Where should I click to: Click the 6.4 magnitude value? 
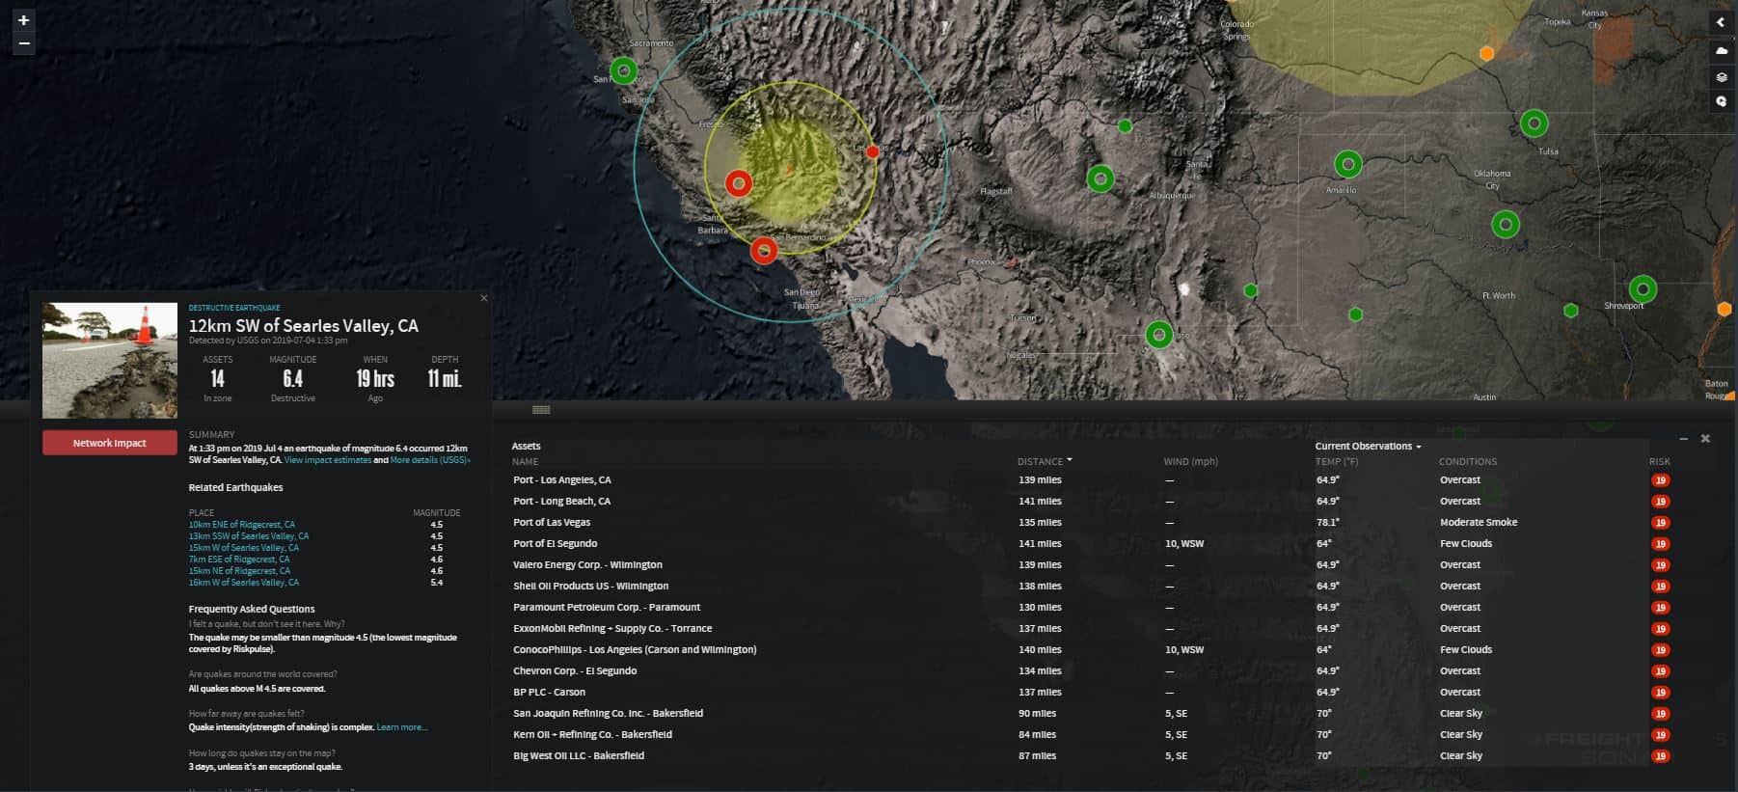pyautogui.click(x=293, y=379)
